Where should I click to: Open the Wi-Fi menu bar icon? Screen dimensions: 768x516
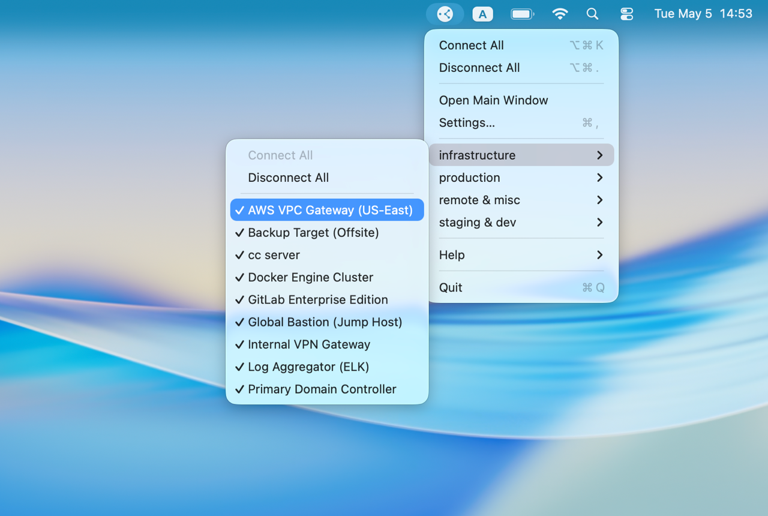coord(560,14)
